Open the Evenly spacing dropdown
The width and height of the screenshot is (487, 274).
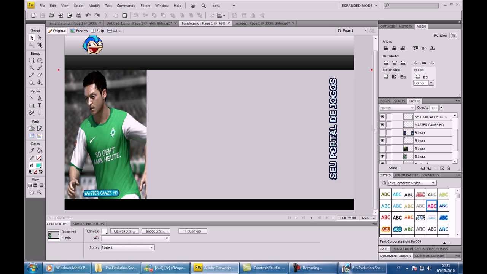pos(423,83)
